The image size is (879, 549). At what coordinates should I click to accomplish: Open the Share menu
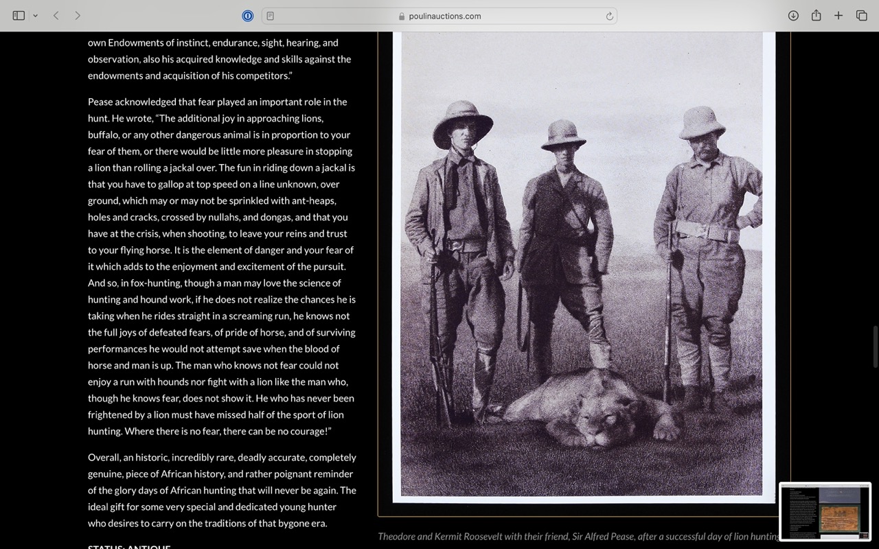[816, 15]
